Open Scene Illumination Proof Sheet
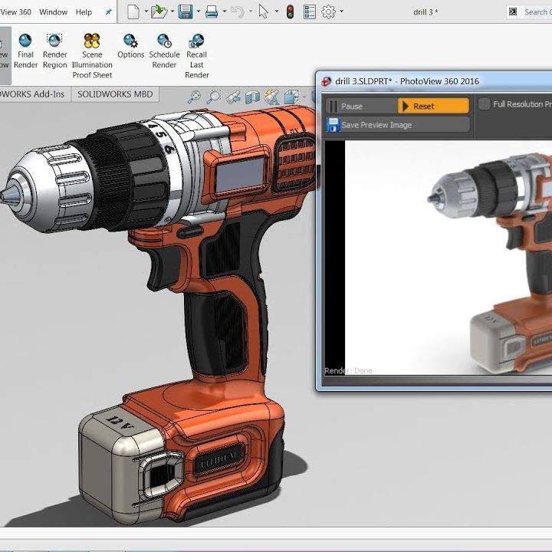This screenshot has height=552, width=552. click(92, 41)
